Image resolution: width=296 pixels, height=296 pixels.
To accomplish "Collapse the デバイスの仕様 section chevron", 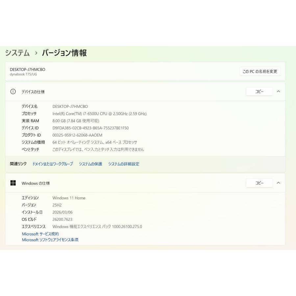I will coord(278,91).
